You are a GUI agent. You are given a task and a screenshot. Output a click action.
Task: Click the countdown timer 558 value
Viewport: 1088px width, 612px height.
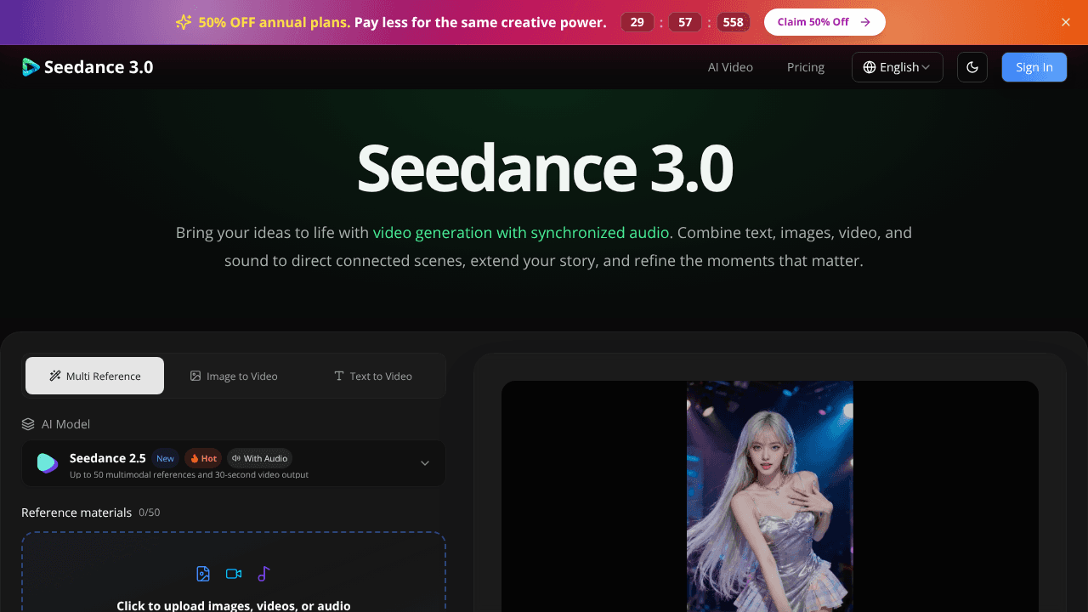click(734, 22)
